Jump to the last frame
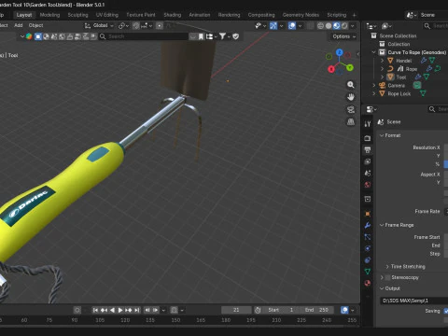Screen dimensions: 448x336 [137, 310]
